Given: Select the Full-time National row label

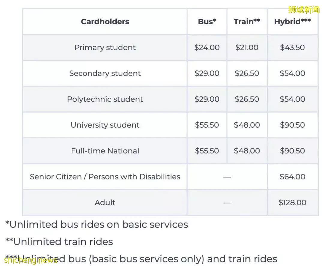Looking at the screenshot, I should click(105, 151).
